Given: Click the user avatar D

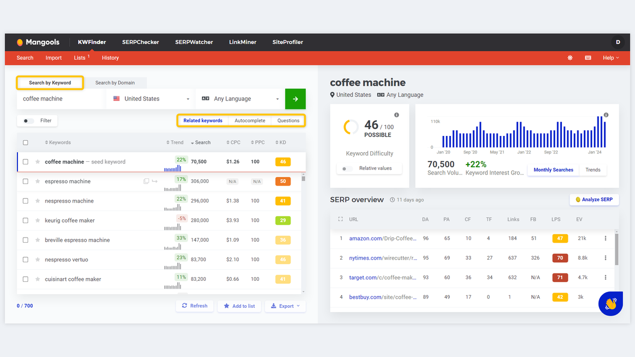Looking at the screenshot, I should click(618, 42).
